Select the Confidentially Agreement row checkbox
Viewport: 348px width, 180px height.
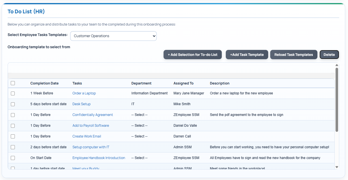click(13, 115)
